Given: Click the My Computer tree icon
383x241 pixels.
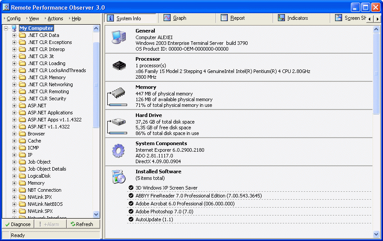Looking at the screenshot, I should [x=14, y=28].
